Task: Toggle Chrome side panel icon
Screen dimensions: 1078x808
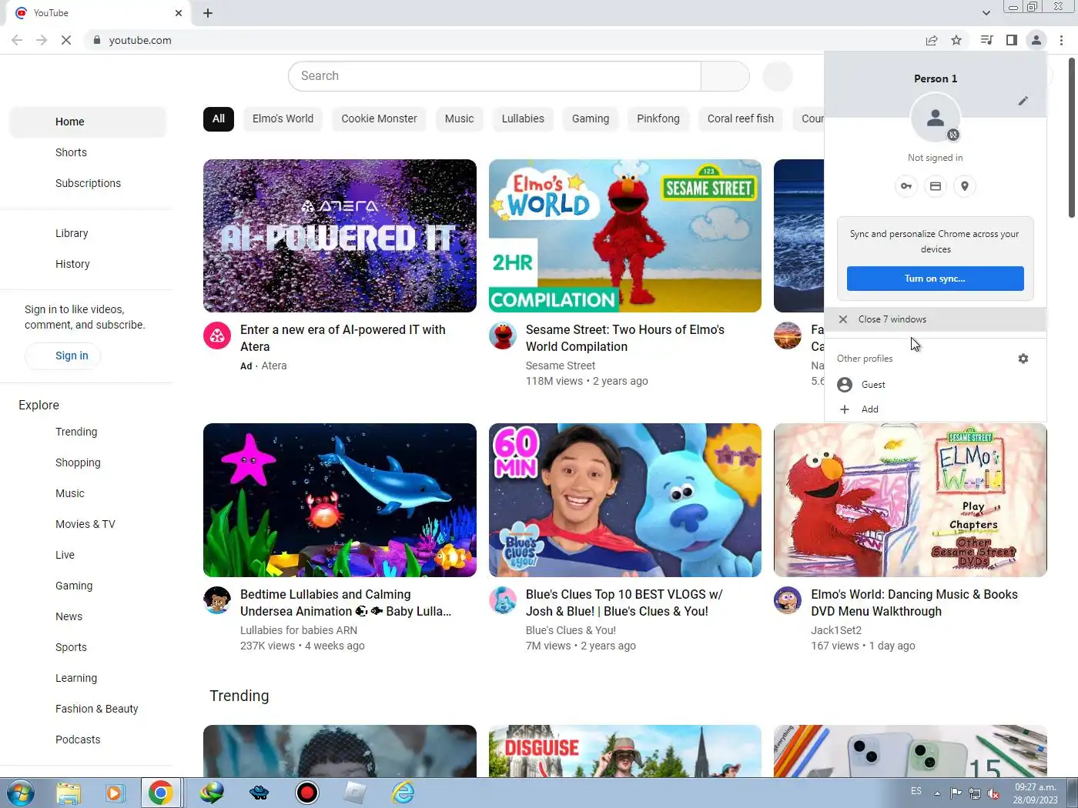Action: pos(1012,40)
